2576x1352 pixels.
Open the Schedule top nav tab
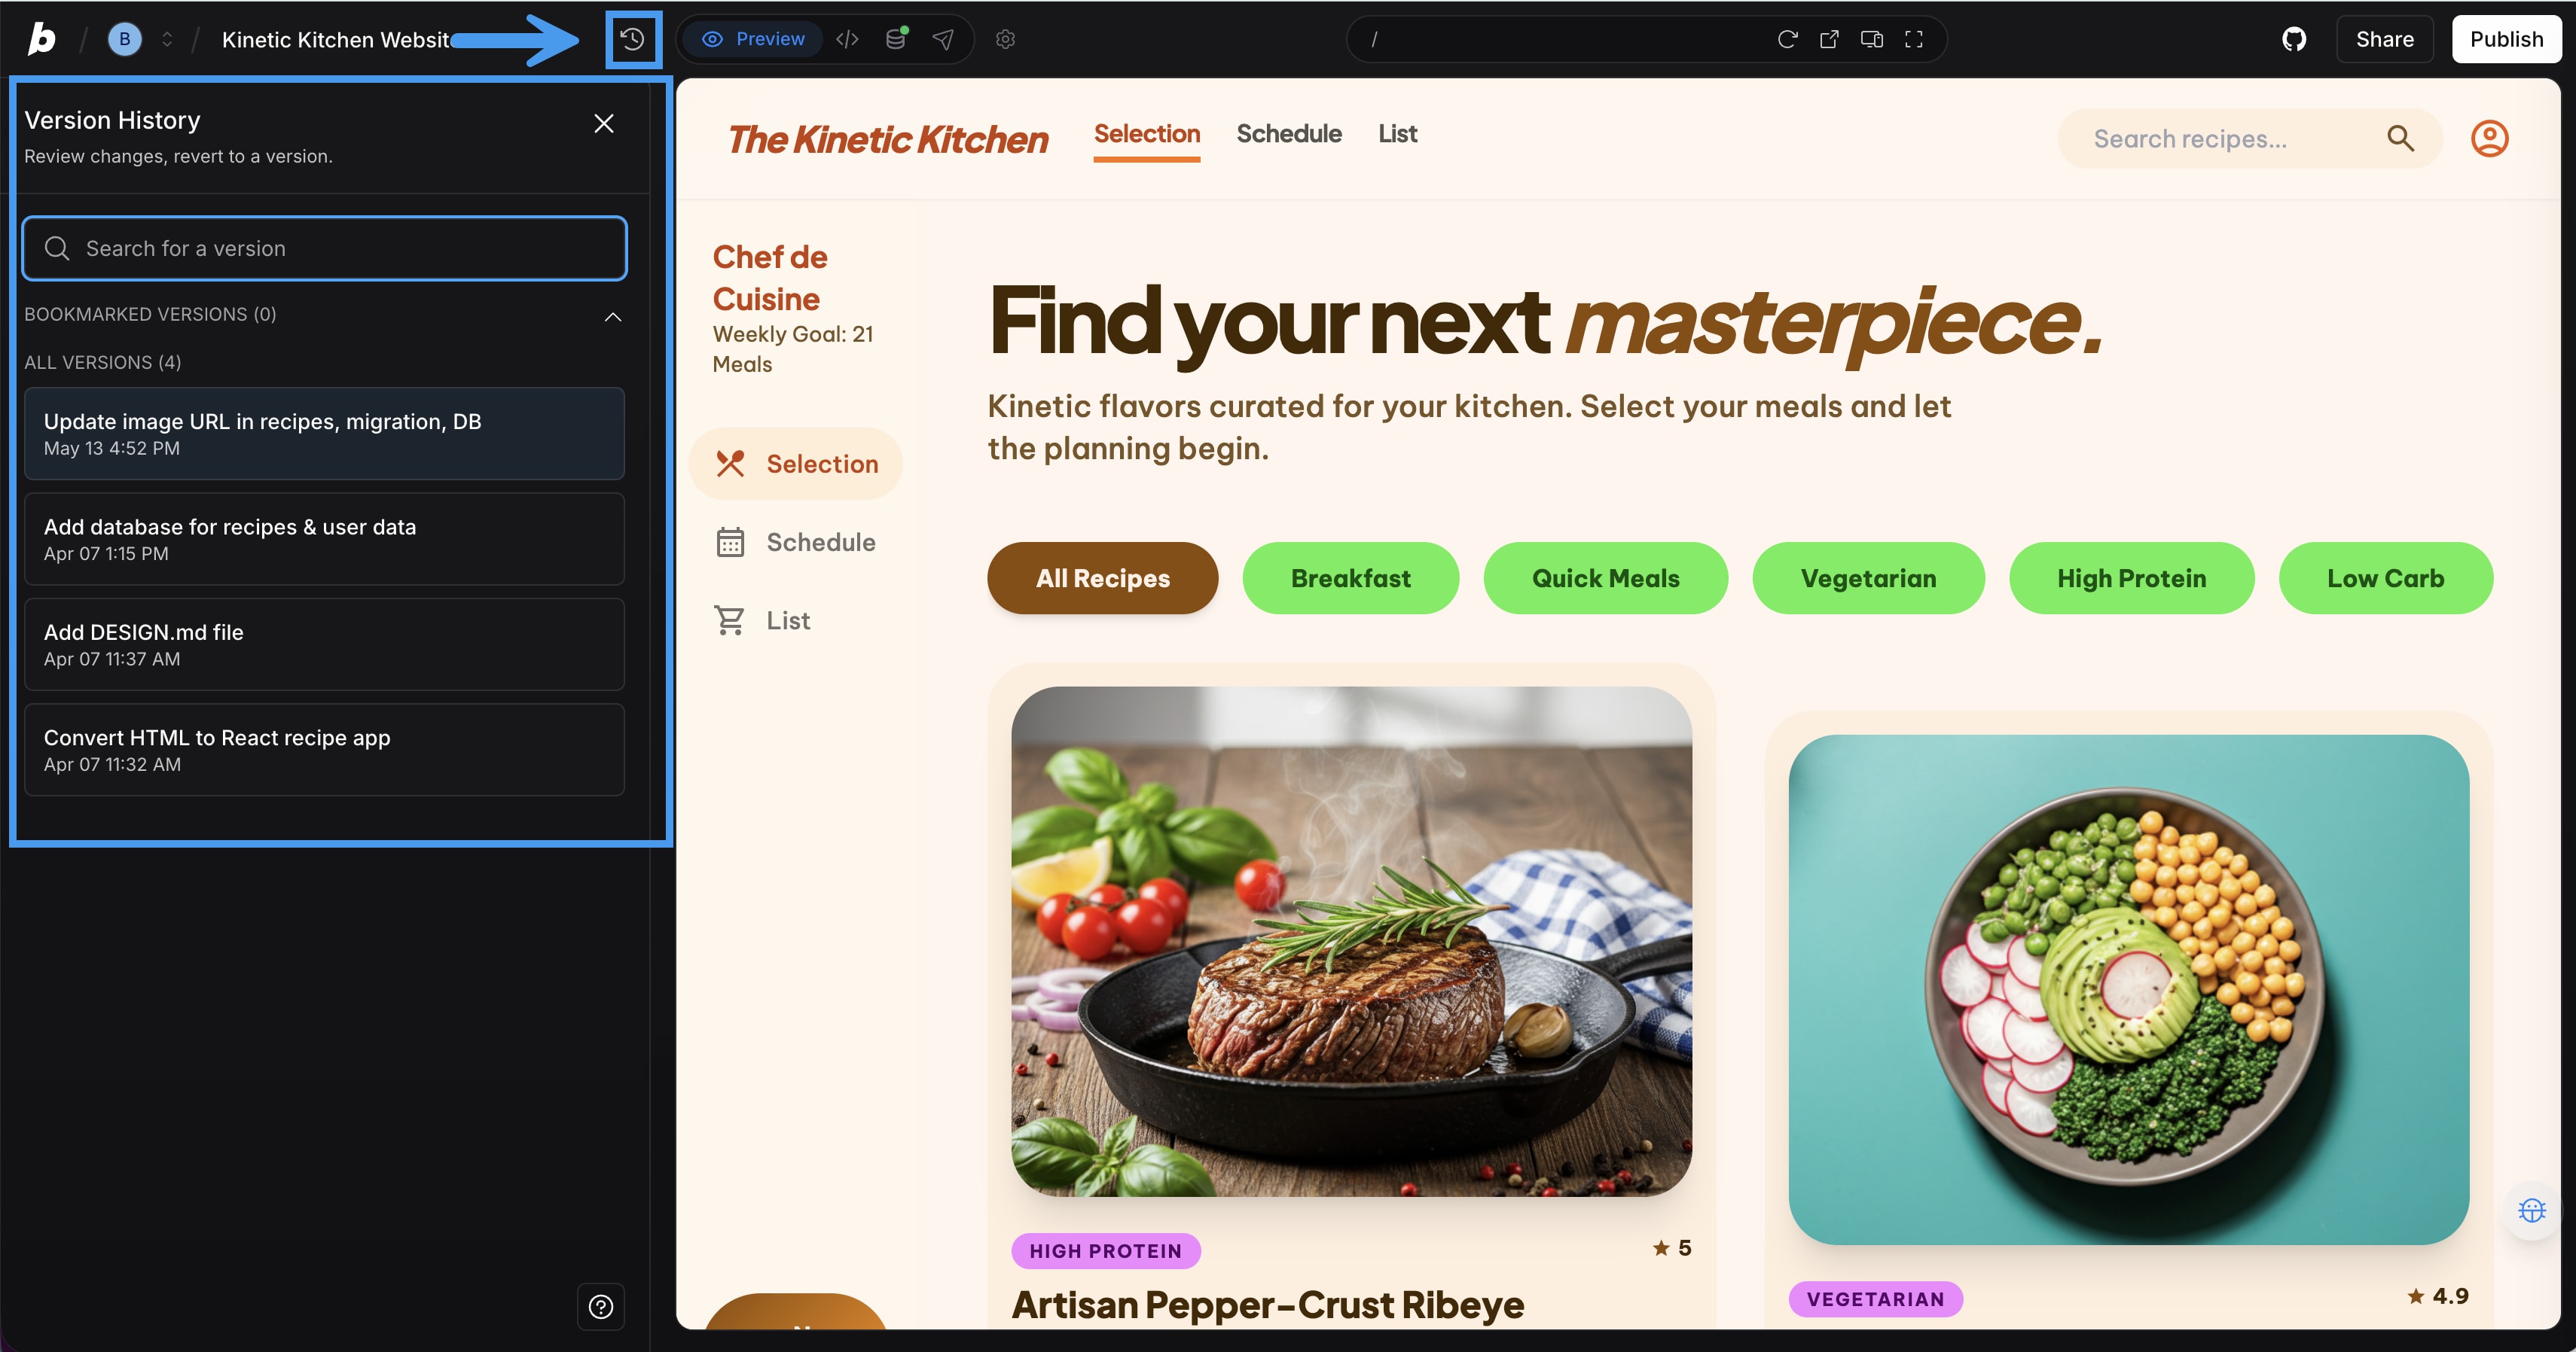(1289, 134)
